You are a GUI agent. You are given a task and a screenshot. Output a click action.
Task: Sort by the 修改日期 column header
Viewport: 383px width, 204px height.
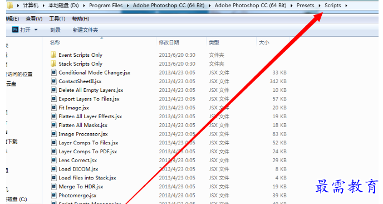tap(169, 42)
